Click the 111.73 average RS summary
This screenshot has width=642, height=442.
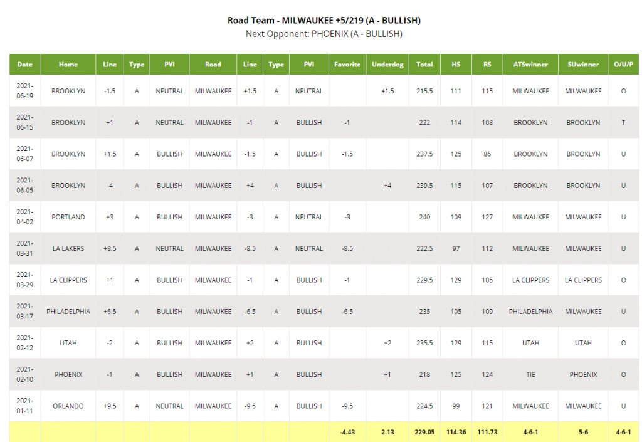point(487,432)
